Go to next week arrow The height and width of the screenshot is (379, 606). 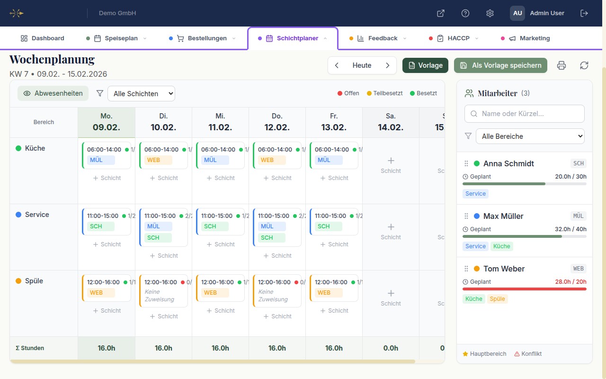click(x=387, y=65)
